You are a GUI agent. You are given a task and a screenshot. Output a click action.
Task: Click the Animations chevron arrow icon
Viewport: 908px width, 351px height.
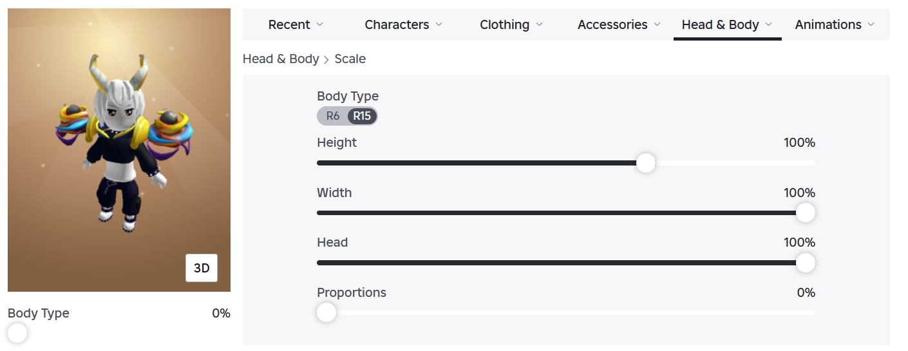871,24
